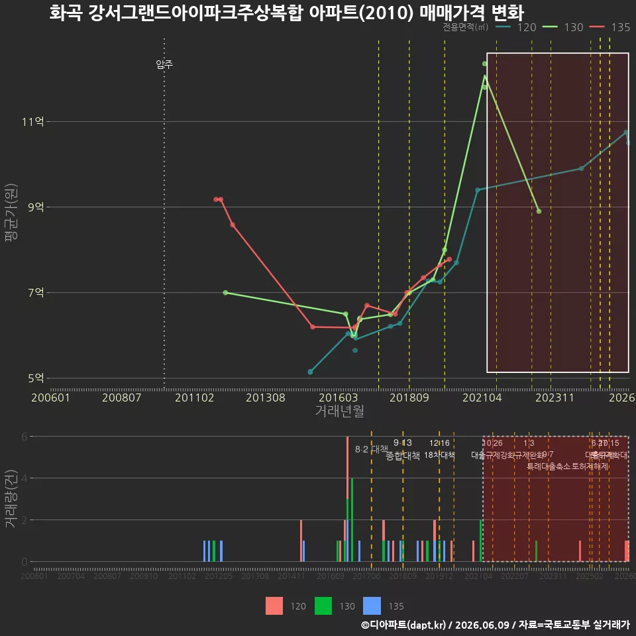
Task: Click the 1·3 annotation label
Action: coord(529,443)
